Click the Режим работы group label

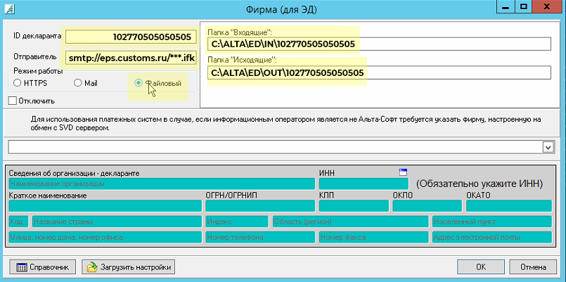(38, 70)
